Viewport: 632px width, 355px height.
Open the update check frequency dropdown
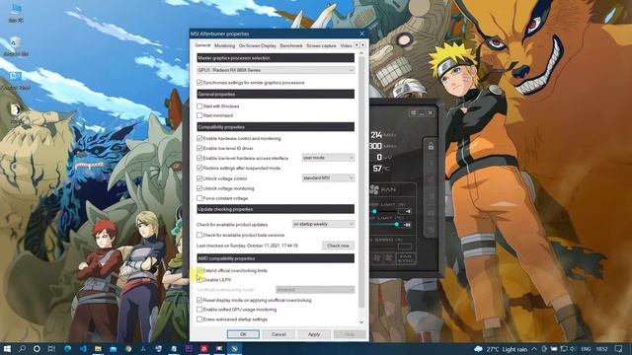(323, 224)
